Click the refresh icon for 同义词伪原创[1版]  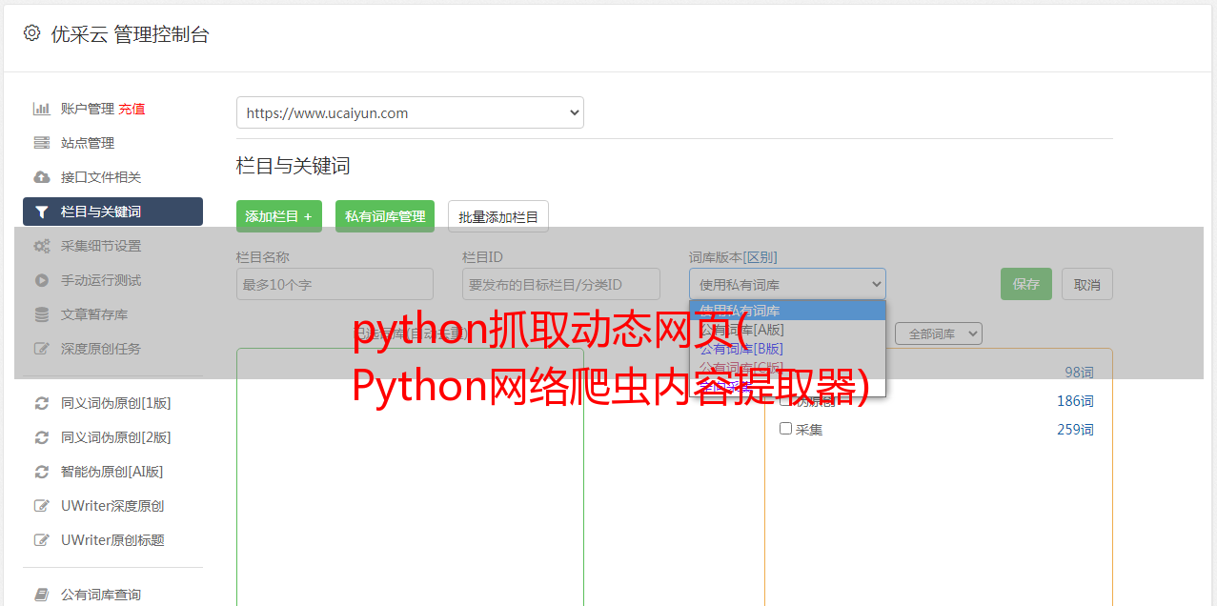tap(41, 403)
